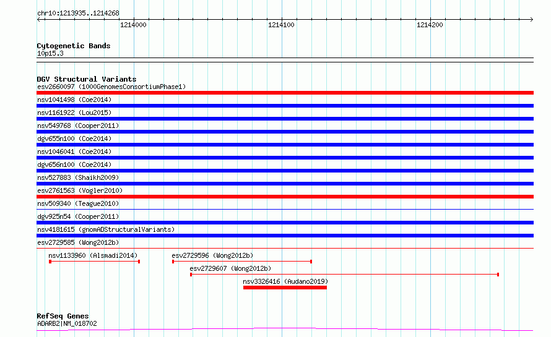Viewport: 551px width, 337px height.
Task: Click the thick red bar under nsv3326416
Action: (285, 288)
